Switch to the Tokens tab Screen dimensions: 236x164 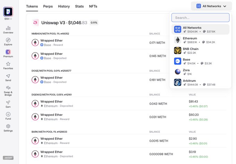[32, 6]
